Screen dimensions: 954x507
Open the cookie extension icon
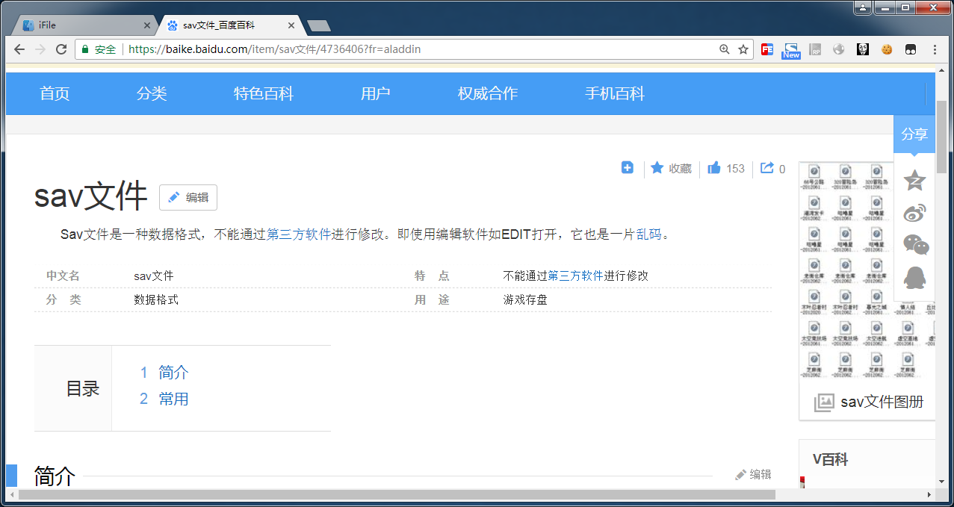[887, 49]
